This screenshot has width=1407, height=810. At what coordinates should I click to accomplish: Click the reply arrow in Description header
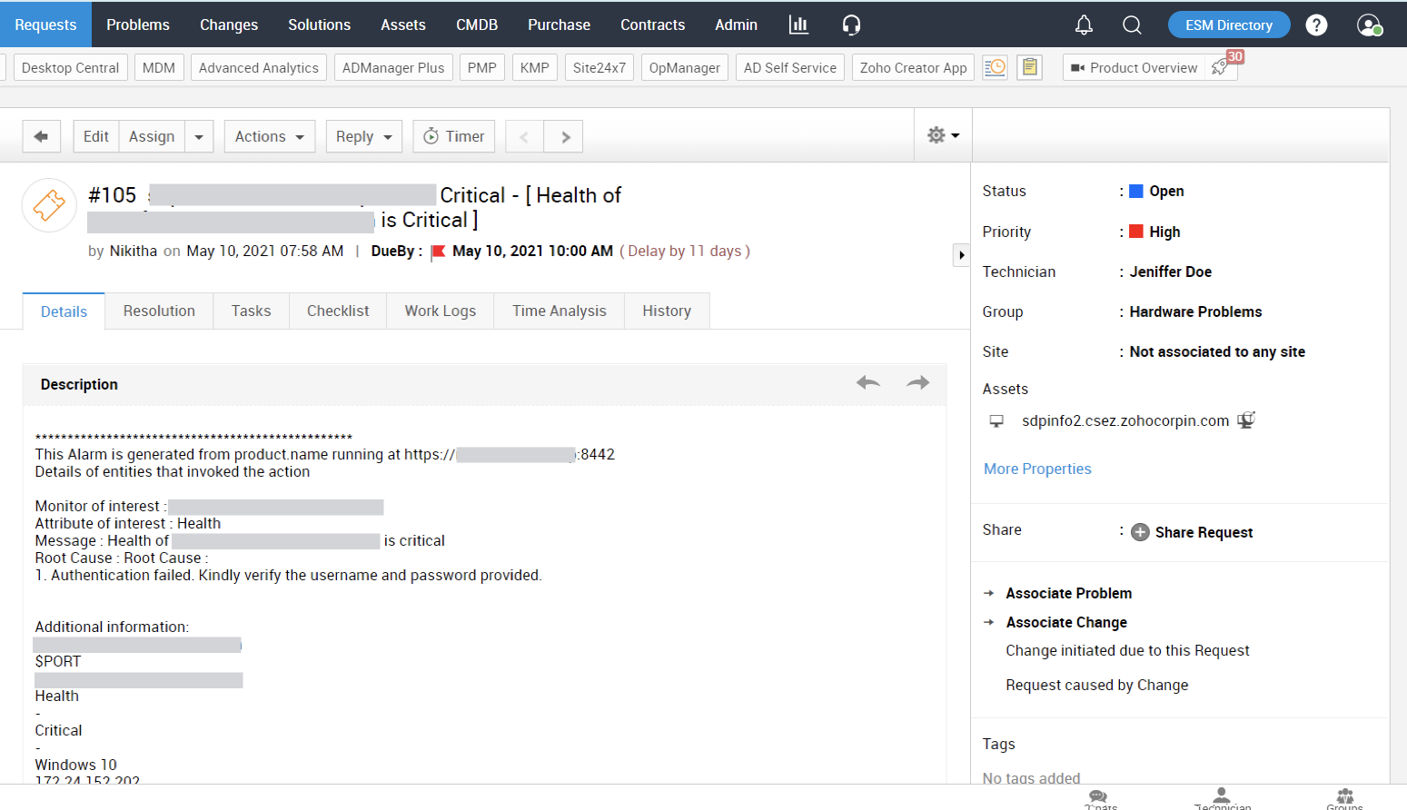tap(868, 382)
